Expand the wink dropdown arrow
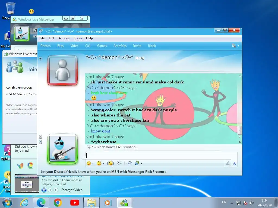278x208 pixels. tap(103, 164)
